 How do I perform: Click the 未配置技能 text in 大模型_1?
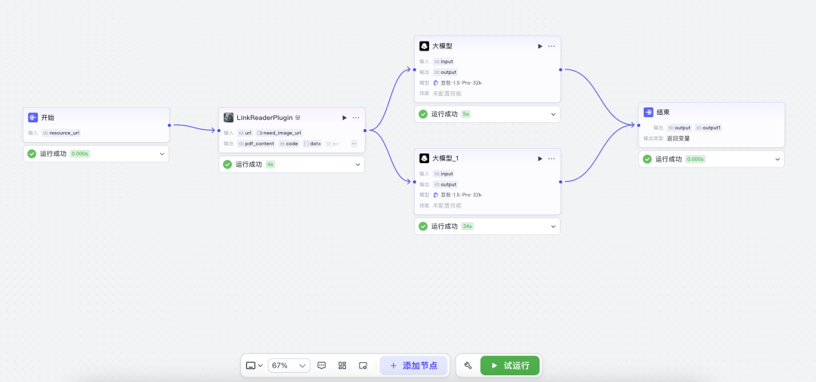[x=447, y=206]
